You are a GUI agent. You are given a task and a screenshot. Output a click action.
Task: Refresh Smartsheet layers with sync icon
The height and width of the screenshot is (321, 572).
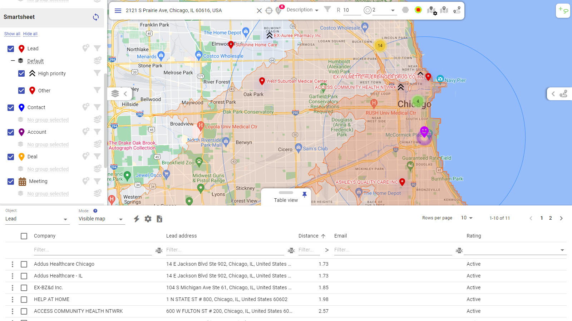[96, 17]
